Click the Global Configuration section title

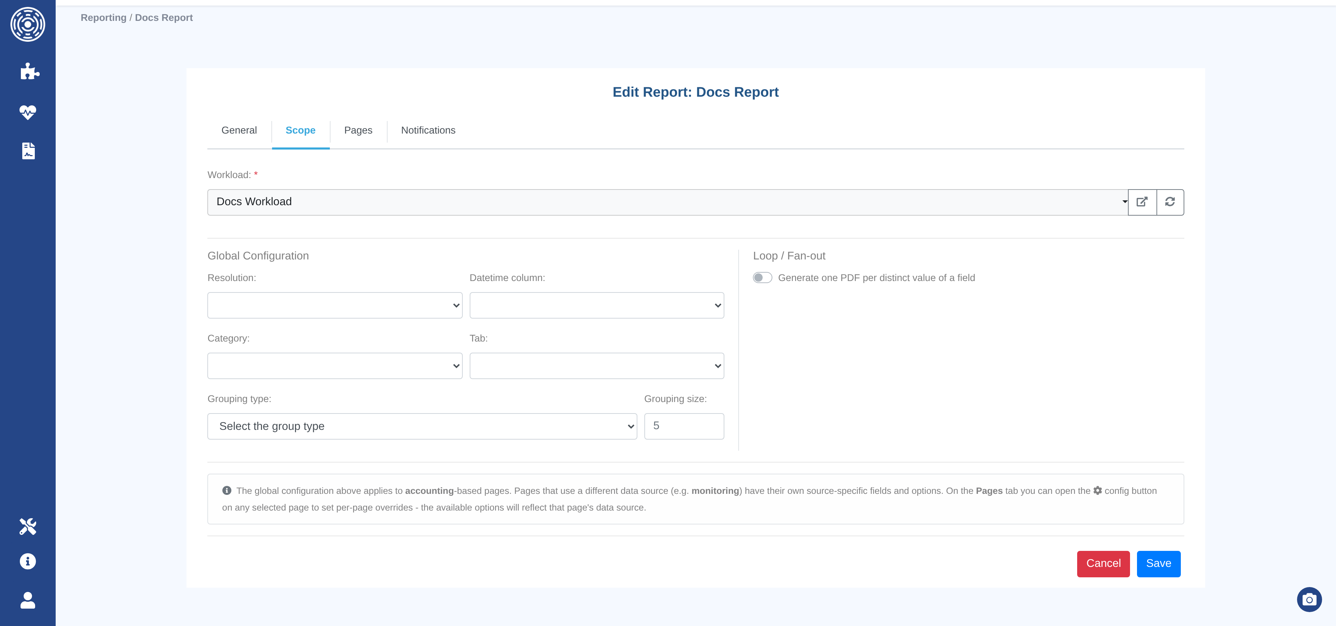(258, 256)
